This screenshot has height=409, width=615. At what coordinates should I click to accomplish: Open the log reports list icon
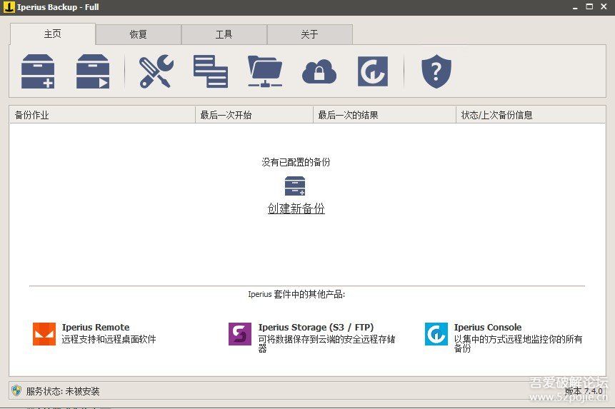(x=211, y=71)
